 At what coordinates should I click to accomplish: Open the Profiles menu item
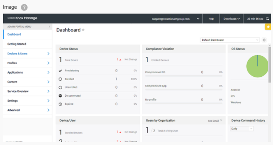(x=28, y=63)
